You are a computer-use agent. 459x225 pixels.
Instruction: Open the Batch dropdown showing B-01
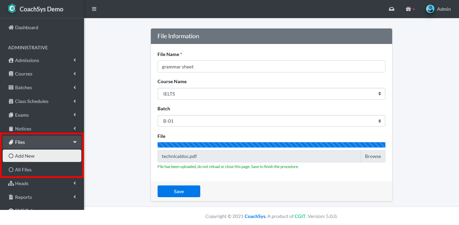point(271,121)
